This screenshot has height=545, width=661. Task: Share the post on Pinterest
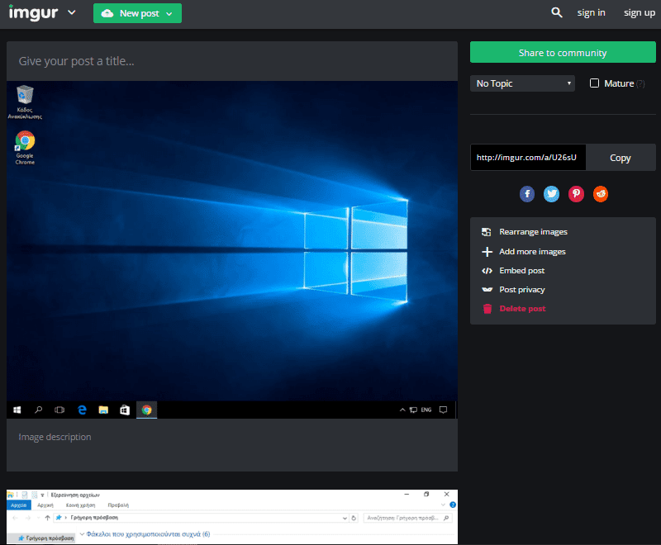pyautogui.click(x=576, y=194)
